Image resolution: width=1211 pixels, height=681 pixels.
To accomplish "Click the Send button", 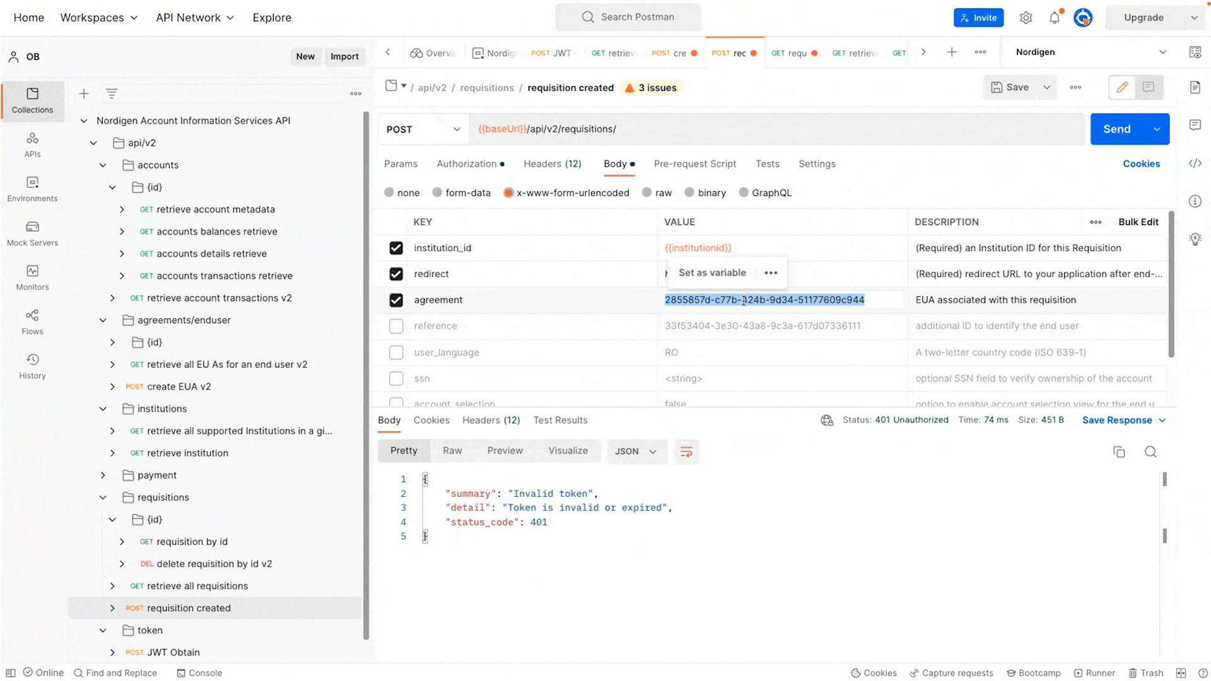I will [x=1116, y=129].
